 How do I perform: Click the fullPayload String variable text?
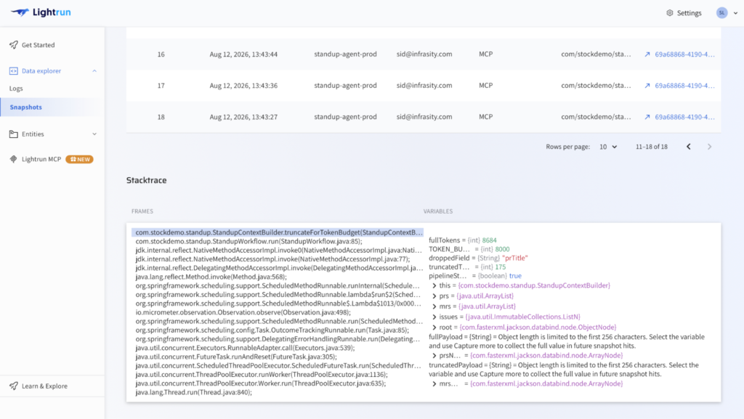(x=567, y=341)
